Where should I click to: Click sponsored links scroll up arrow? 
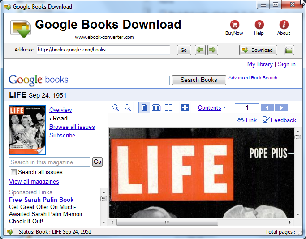(104, 192)
